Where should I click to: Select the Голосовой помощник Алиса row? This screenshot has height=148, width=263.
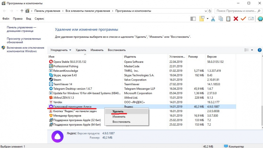pyautogui.click(x=142, y=107)
